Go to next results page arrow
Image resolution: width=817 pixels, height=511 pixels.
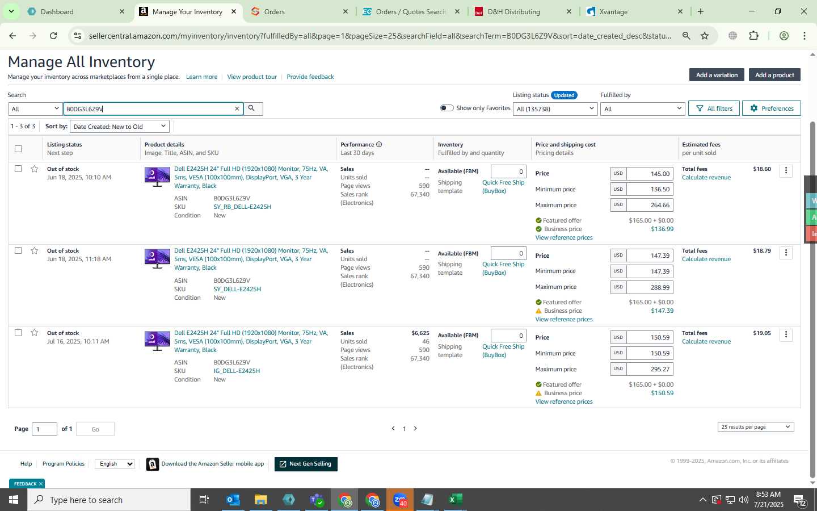[x=415, y=429]
